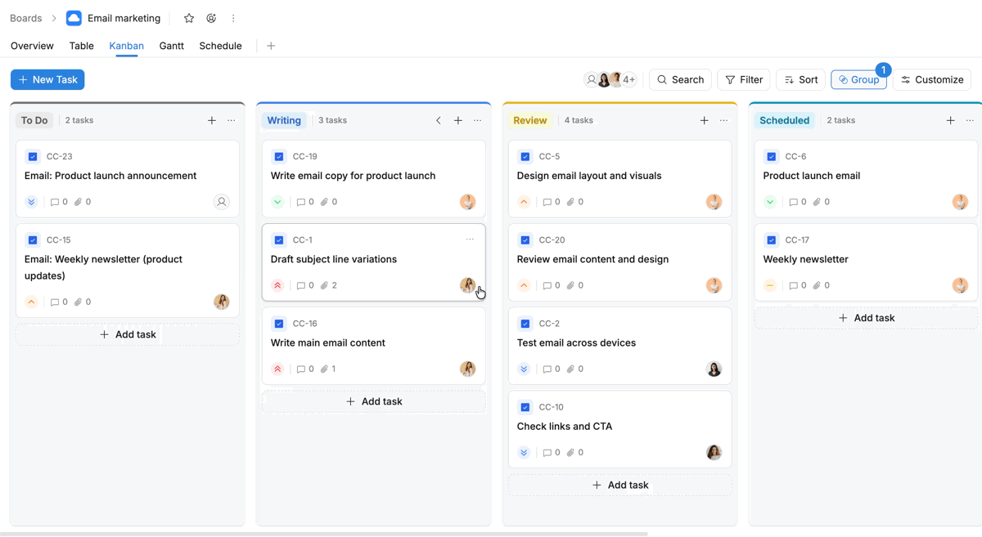The width and height of the screenshot is (982, 537).
Task: Change priority on Weekly newsletter CC-17
Action: tap(771, 285)
